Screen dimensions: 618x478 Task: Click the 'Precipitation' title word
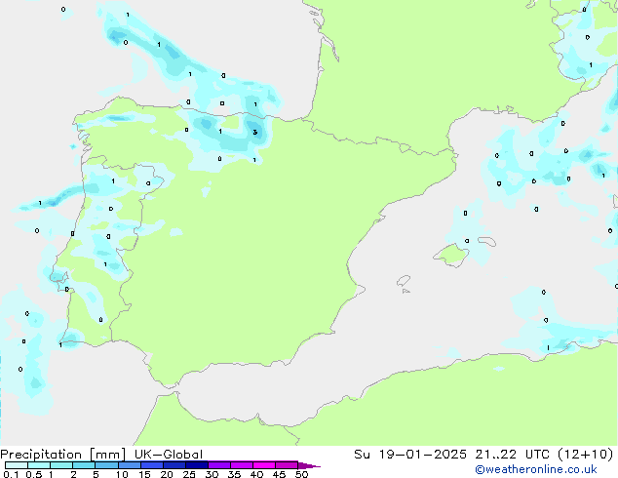click(41, 455)
